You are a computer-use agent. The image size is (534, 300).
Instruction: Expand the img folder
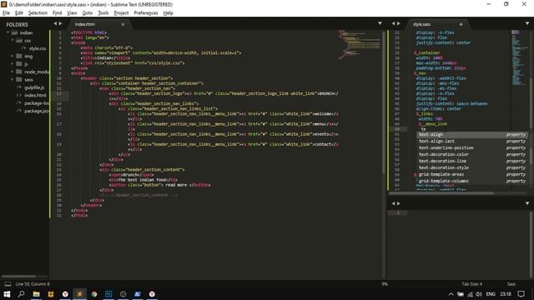pyautogui.click(x=13, y=56)
